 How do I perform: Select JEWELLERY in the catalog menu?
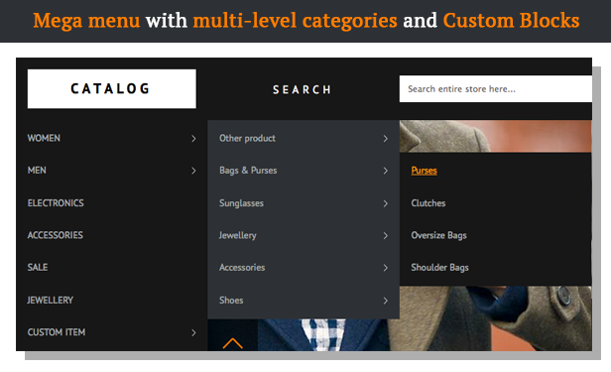[x=51, y=300]
